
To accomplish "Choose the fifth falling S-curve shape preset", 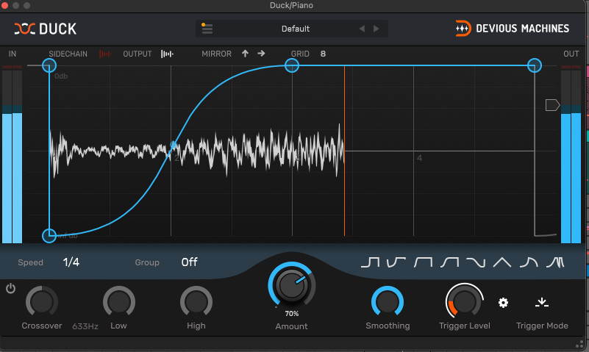I will [476, 262].
